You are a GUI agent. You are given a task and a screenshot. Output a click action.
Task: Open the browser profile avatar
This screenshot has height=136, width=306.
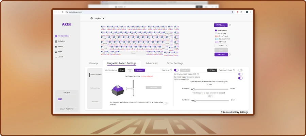247,12
